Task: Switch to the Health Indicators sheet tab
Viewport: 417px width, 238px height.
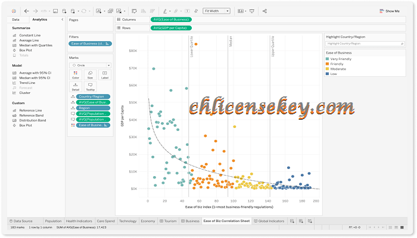Action: click(x=79, y=221)
